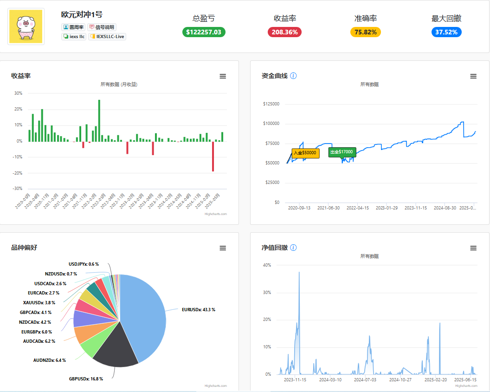This screenshot has height=392, width=490.
Task: Open the 收益率 chart hamburger menu
Action: pyautogui.click(x=223, y=76)
